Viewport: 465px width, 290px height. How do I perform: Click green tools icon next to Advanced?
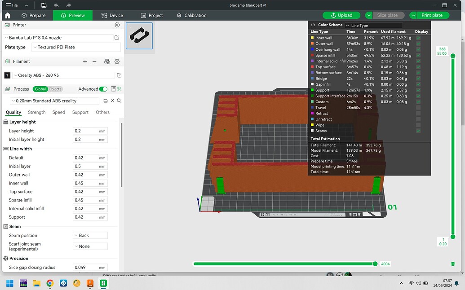pyautogui.click(x=119, y=89)
